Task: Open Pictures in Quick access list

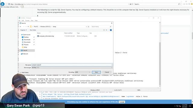Action: [26, 45]
